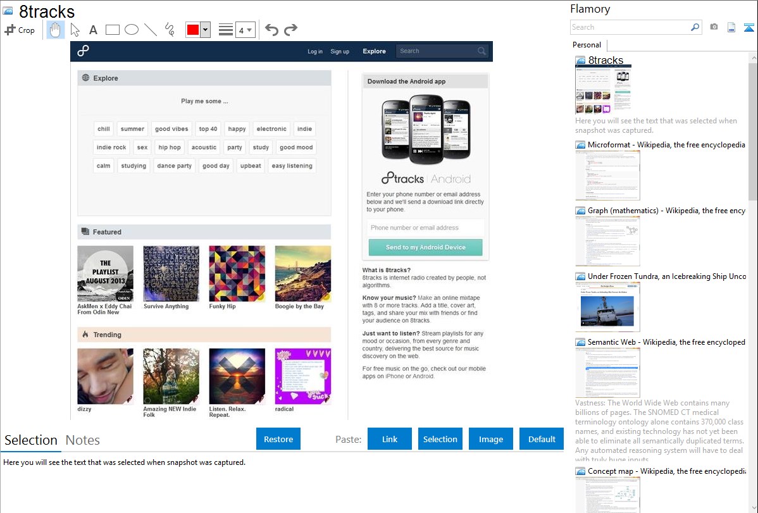Click the Log in link
Viewport: 758px width, 513px height.
pos(314,51)
